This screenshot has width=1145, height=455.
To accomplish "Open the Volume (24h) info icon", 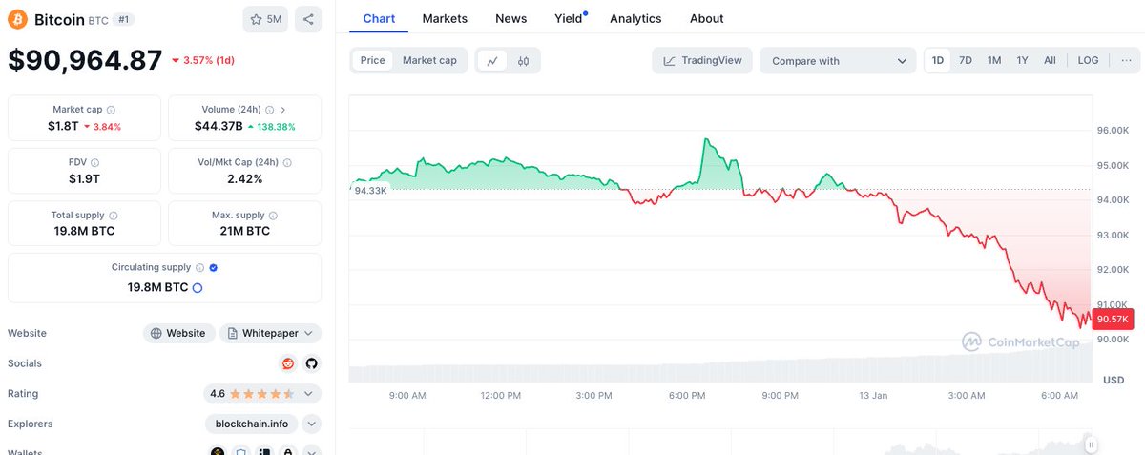I will [270, 110].
